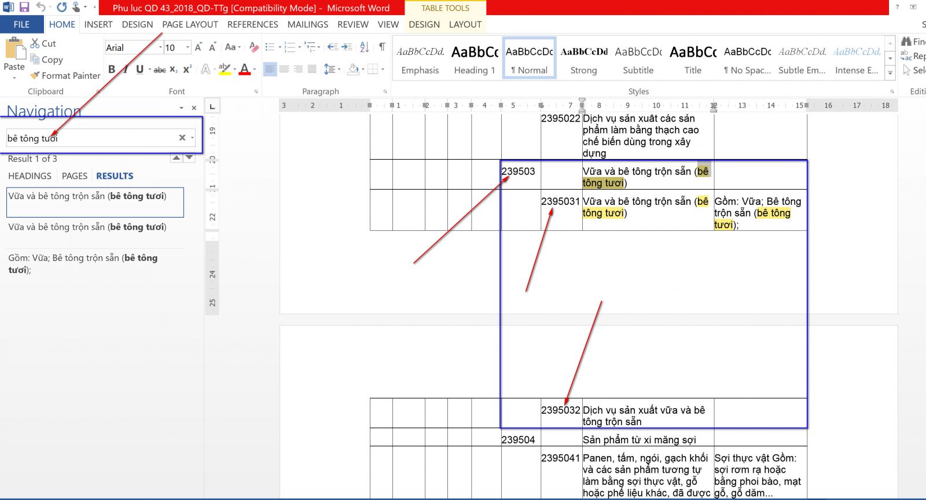
Task: Click the Navigation search text field
Action: (90, 138)
